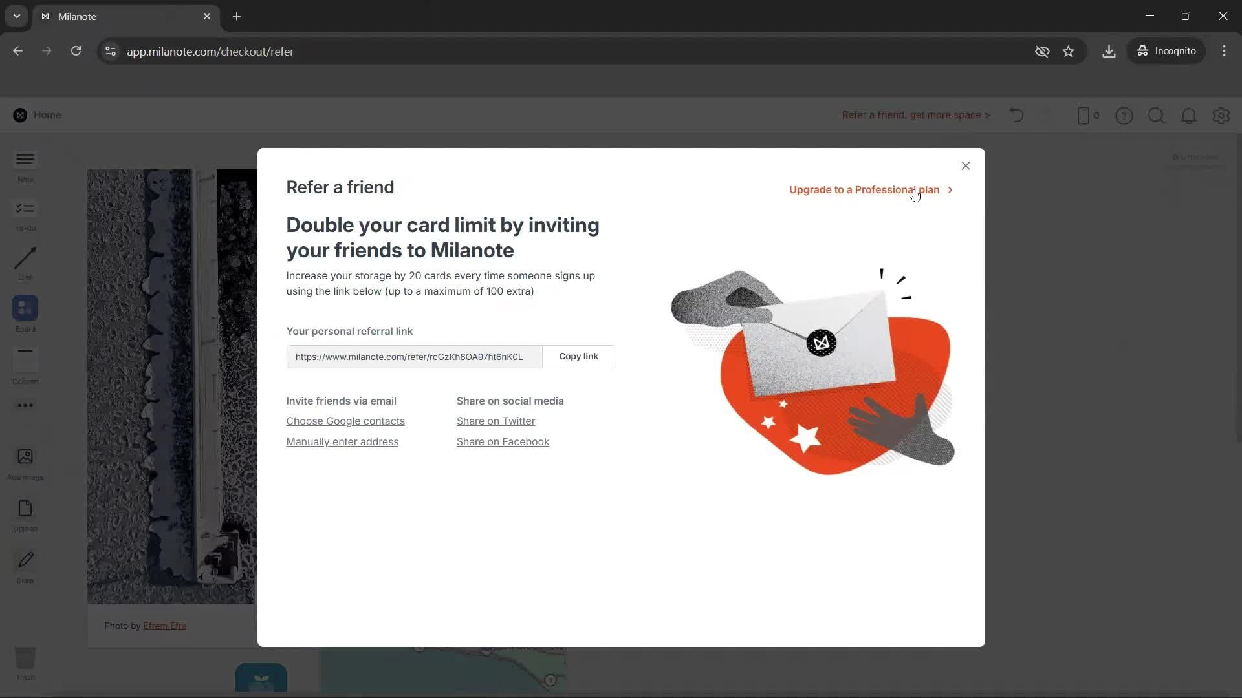Toggle the third-party cookie eye icon in address bar
Image resolution: width=1242 pixels, height=698 pixels.
1041,52
